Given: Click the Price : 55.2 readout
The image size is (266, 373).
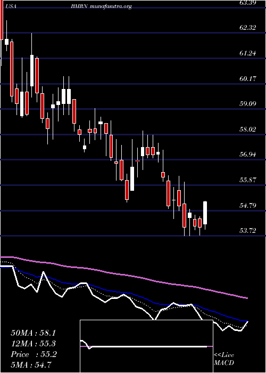Looking at the screenshot, I should coord(34,354).
